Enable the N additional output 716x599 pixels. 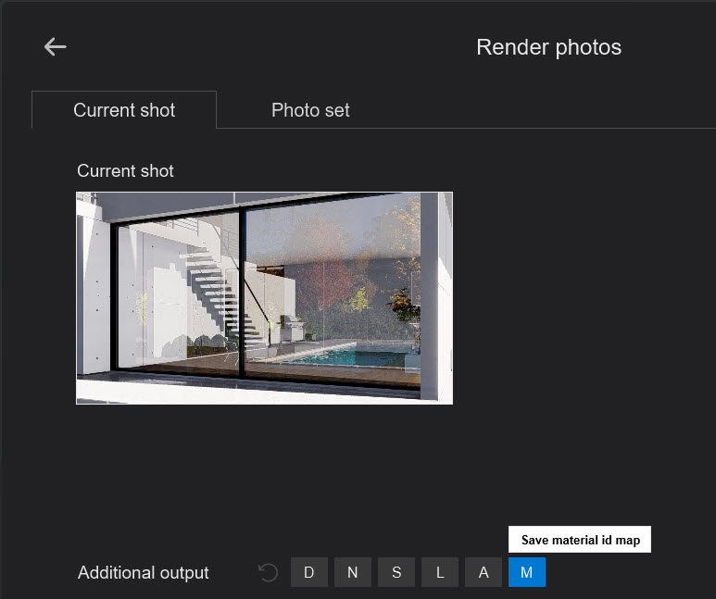tap(353, 573)
